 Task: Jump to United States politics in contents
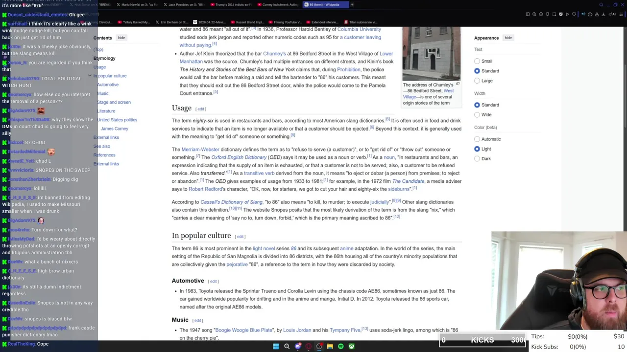(117, 120)
